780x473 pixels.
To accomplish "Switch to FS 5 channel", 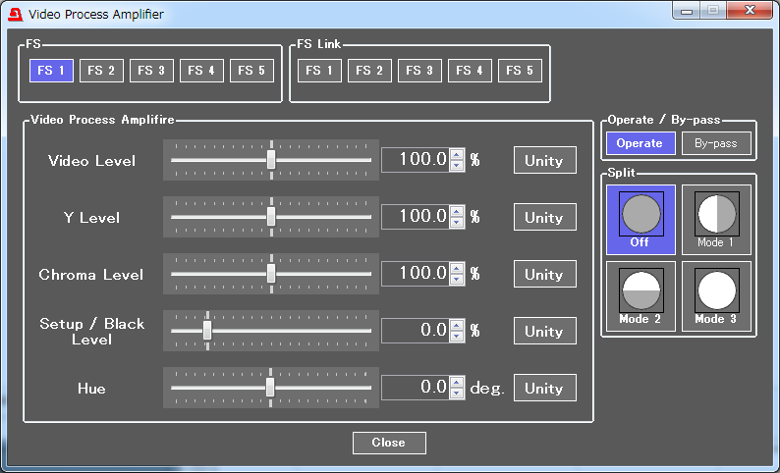I will (251, 71).
